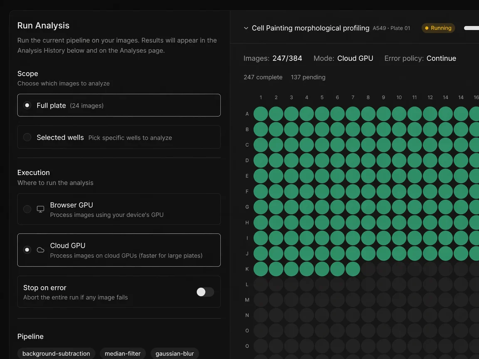Select the Full plate scope radio button
The image size is (479, 359).
click(27, 106)
